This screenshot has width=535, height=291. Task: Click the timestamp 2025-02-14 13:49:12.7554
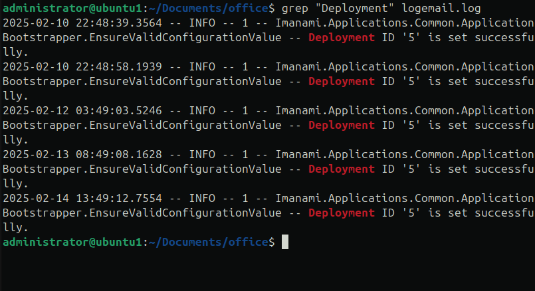point(82,198)
